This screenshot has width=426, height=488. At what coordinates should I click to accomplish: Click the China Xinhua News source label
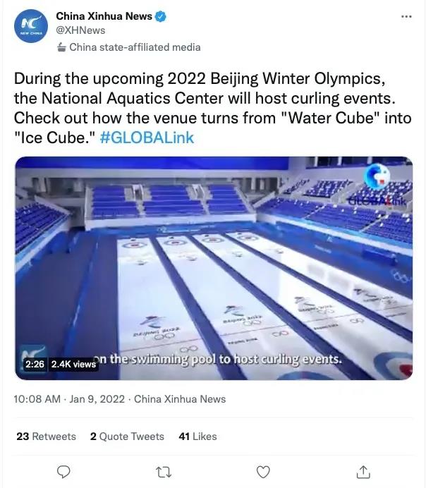(x=180, y=399)
